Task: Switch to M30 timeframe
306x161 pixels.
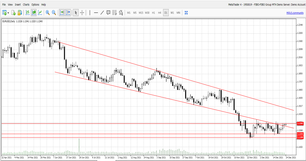Action: point(147,13)
